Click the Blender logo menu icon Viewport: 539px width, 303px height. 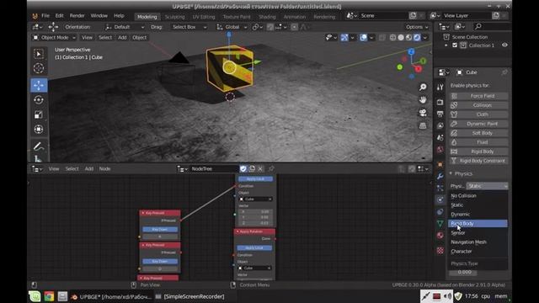pos(35,16)
